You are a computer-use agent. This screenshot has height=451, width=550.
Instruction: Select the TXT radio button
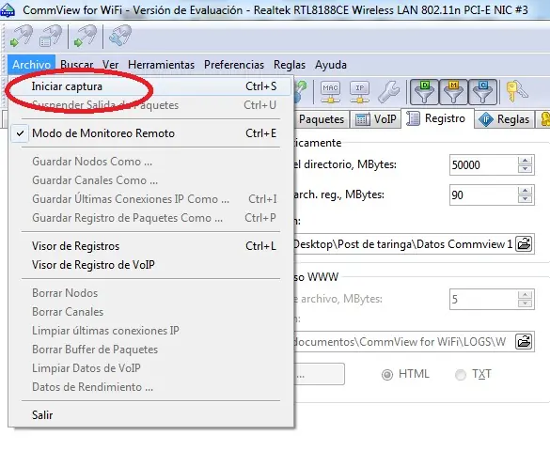tap(461, 375)
